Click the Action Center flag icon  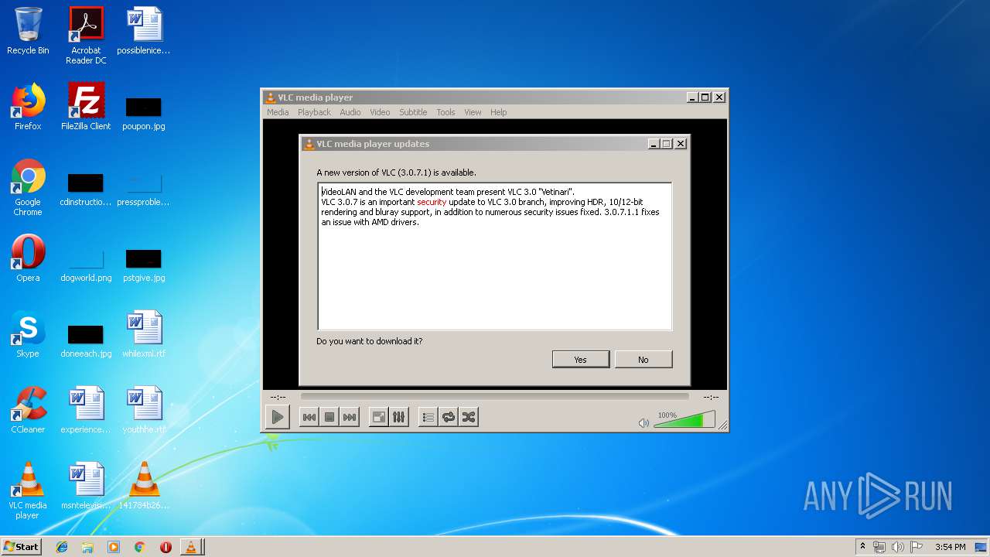[917, 547]
